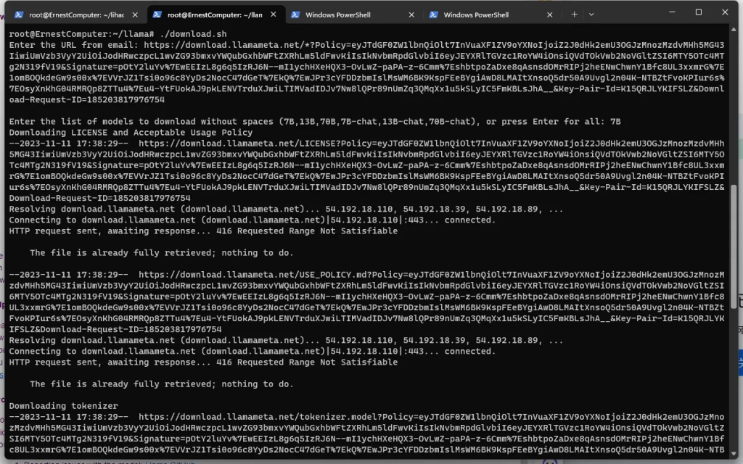Close the fourth Windows PowerShell tab

point(548,14)
